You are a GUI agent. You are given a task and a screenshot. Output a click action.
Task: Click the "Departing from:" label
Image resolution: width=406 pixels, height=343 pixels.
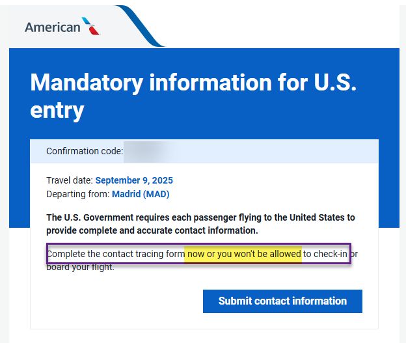coord(78,194)
